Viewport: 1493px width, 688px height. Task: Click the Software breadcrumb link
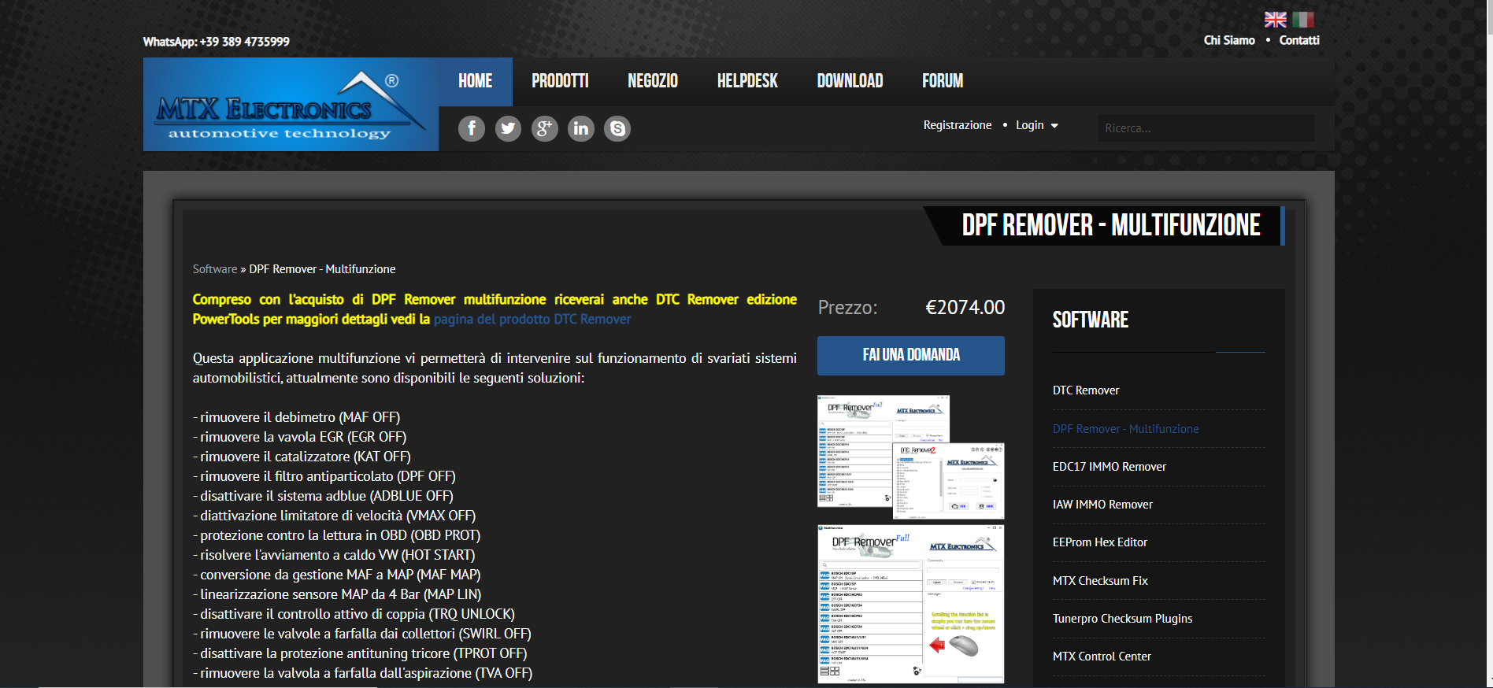[x=215, y=269]
